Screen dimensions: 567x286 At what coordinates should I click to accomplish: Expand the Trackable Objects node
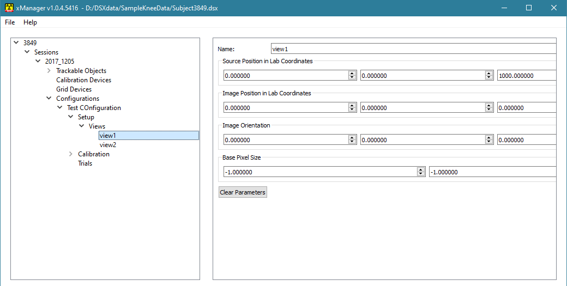pos(49,70)
